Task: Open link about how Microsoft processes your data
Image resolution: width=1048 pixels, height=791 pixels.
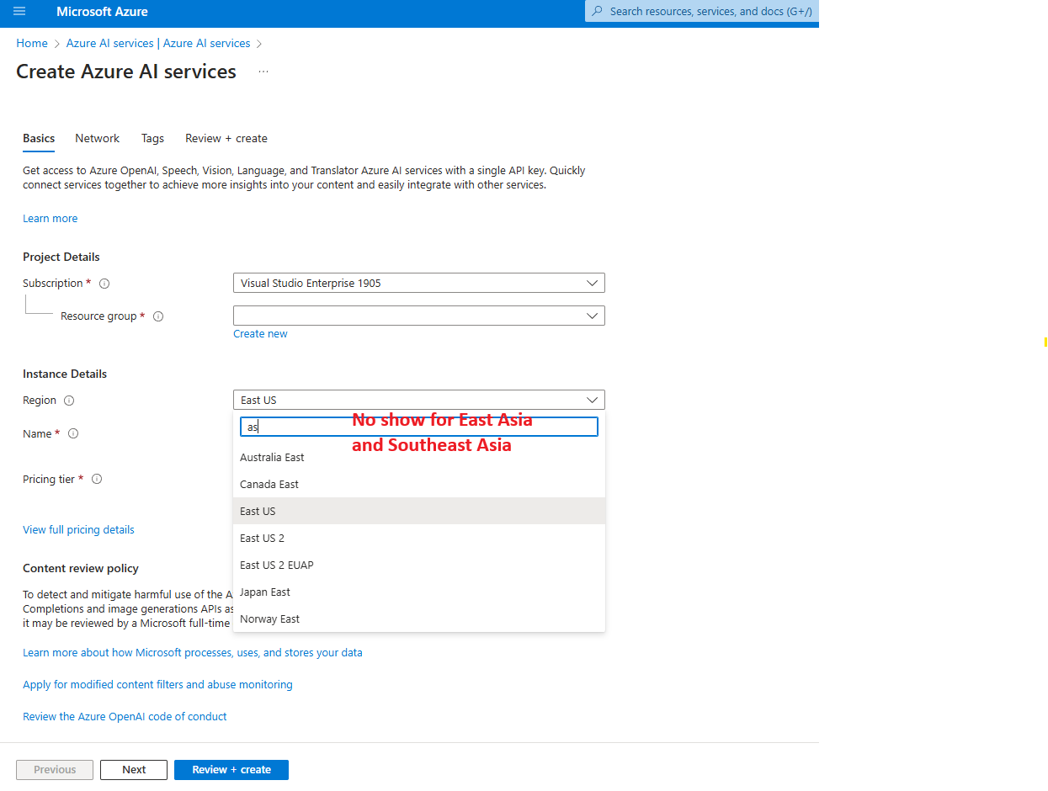Action: tap(193, 652)
